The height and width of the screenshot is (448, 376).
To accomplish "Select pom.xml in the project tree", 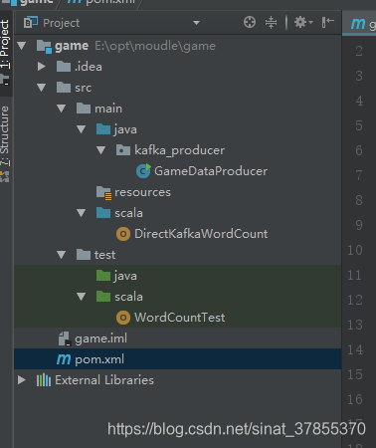I will (99, 359).
